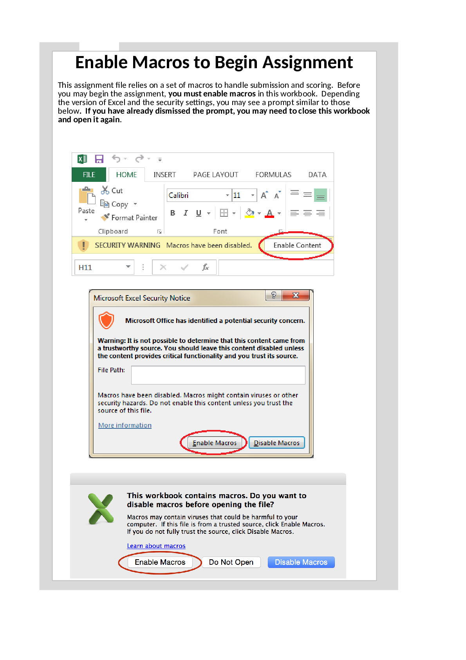Click the Middle Align icon
This screenshot has height=660, width=466.
point(308,194)
